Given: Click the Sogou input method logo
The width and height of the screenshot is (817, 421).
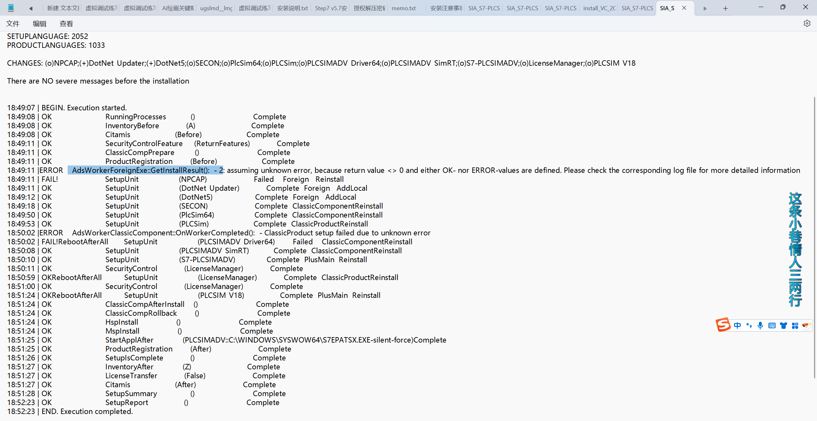Looking at the screenshot, I should 723,325.
